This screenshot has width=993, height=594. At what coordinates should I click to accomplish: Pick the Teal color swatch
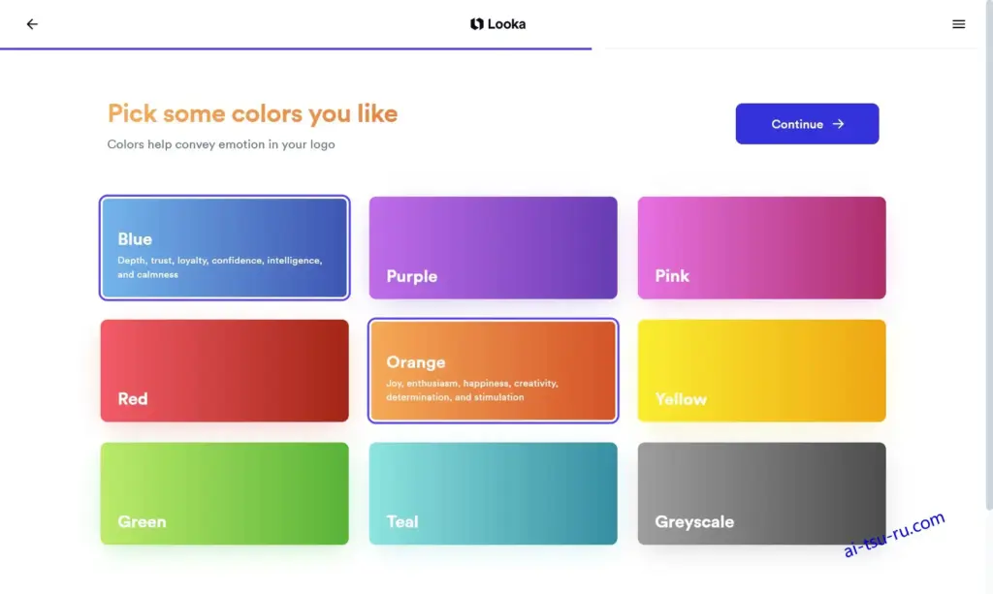coord(493,493)
